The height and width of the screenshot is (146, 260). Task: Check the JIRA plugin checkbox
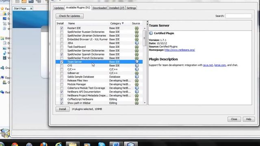(62, 43)
